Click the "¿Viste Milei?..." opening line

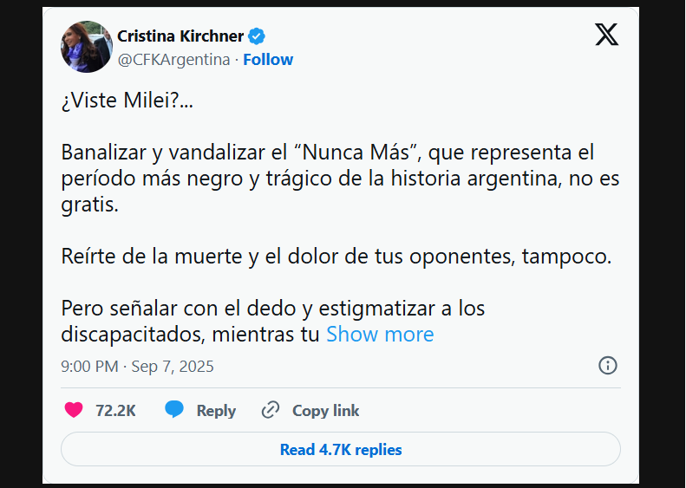[x=127, y=101]
